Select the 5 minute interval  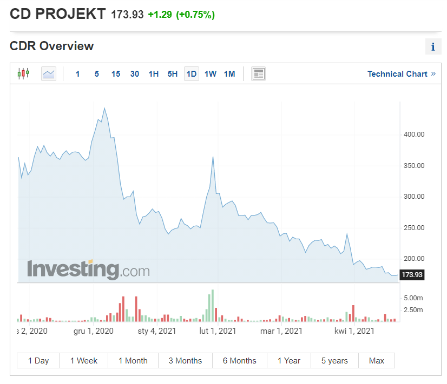click(x=97, y=74)
